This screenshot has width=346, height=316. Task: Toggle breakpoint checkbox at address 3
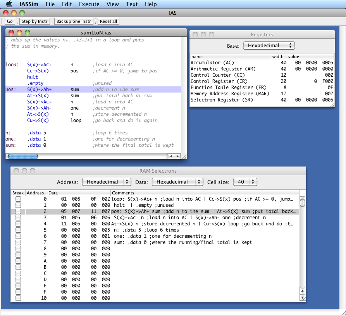[x=18, y=217]
